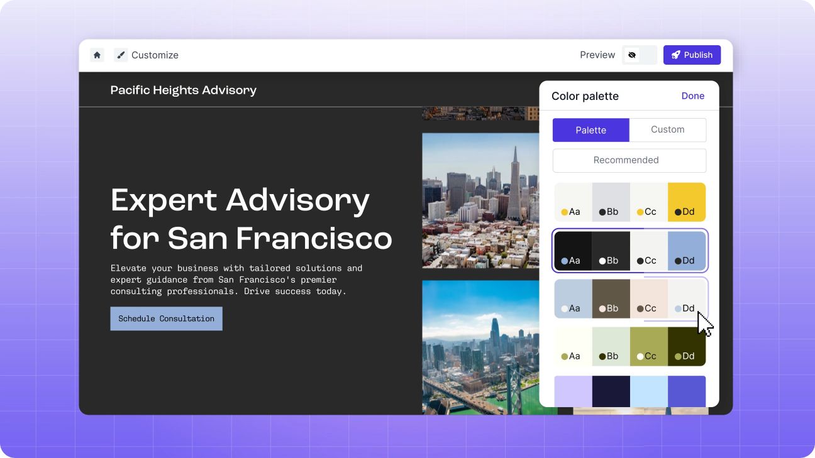Click the Schedule Consultation button
The width and height of the screenshot is (815, 458).
click(166, 319)
